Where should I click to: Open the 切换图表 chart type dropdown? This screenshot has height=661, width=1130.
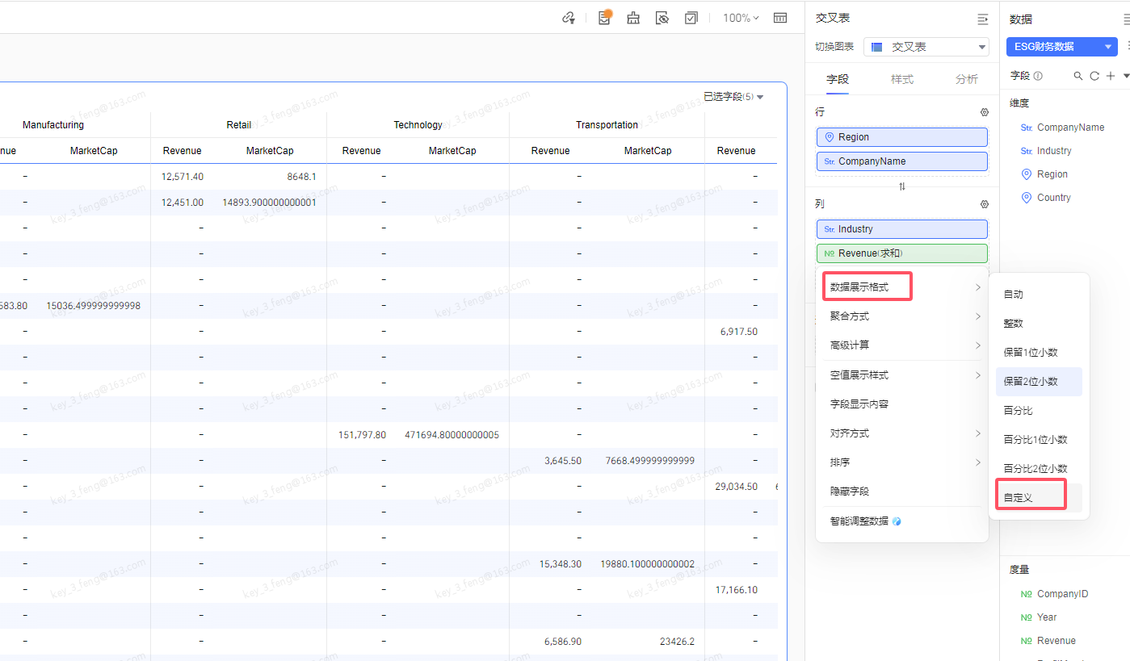click(x=926, y=47)
